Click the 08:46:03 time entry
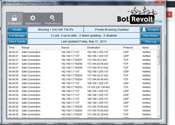The image size is (175, 125). coord(13,99)
